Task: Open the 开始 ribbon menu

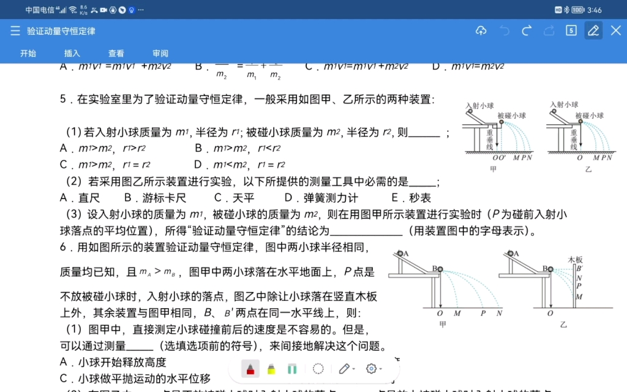Action: point(27,53)
